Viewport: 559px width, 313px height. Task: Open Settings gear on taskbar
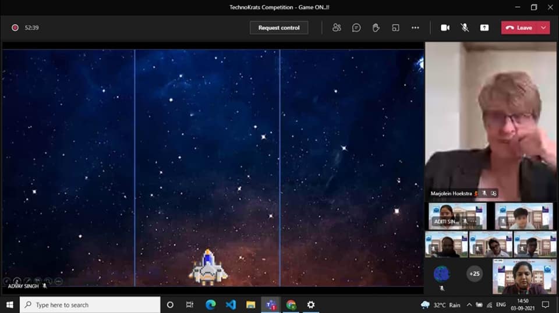(311, 305)
